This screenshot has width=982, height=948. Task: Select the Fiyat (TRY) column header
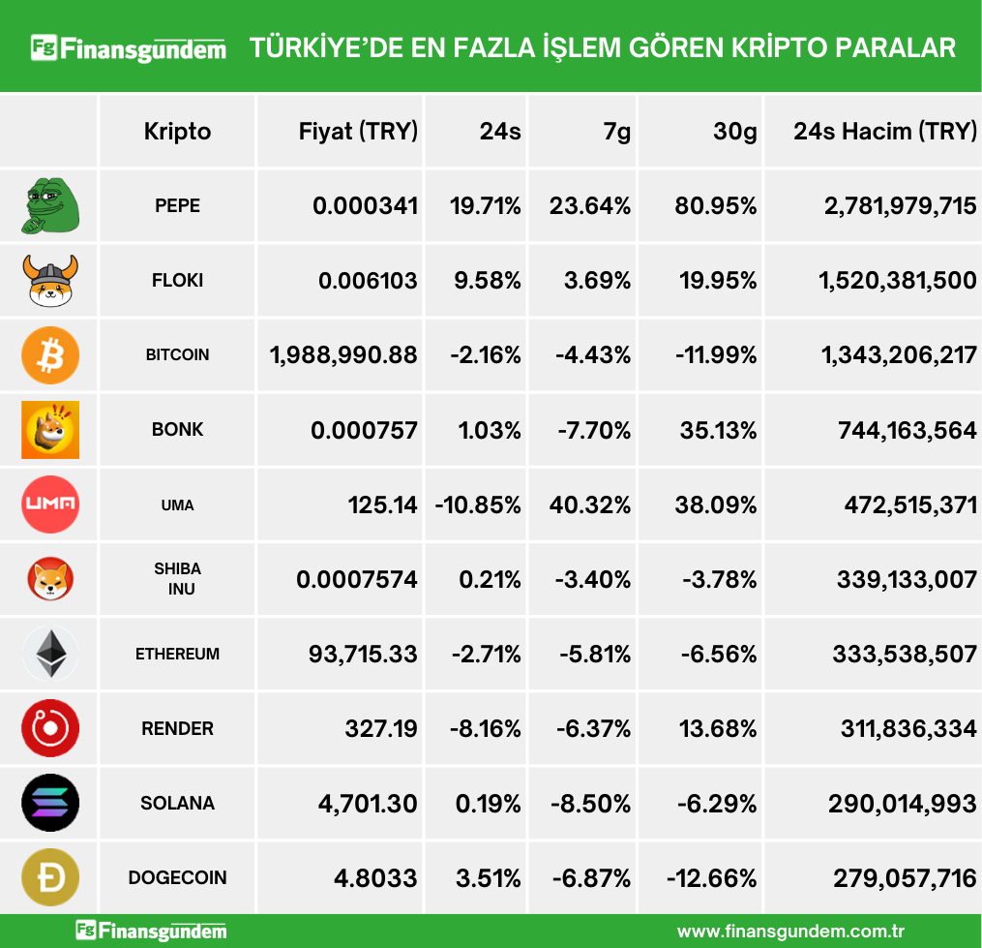pos(358,131)
